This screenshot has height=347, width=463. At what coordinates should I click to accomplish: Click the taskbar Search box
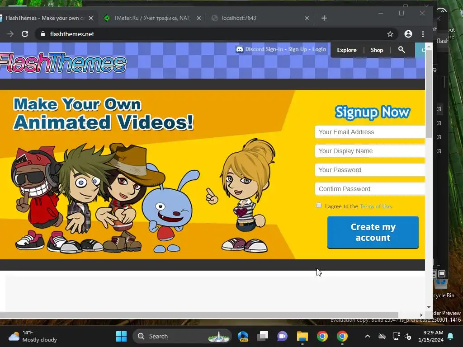[x=182, y=336]
